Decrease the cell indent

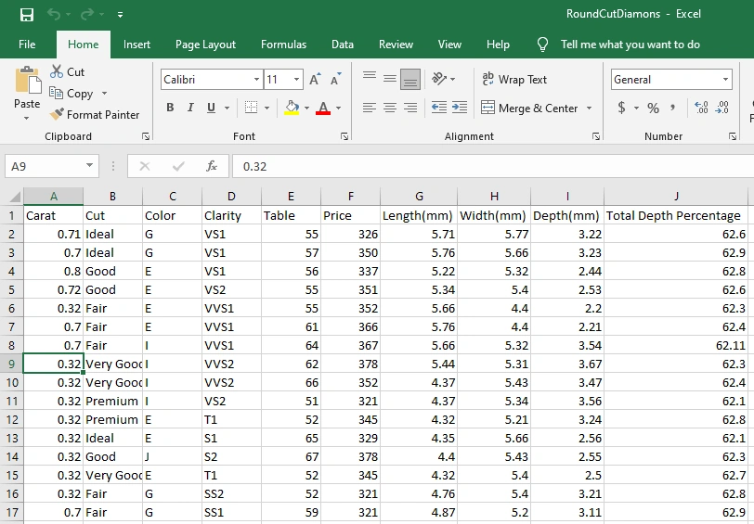pos(438,108)
